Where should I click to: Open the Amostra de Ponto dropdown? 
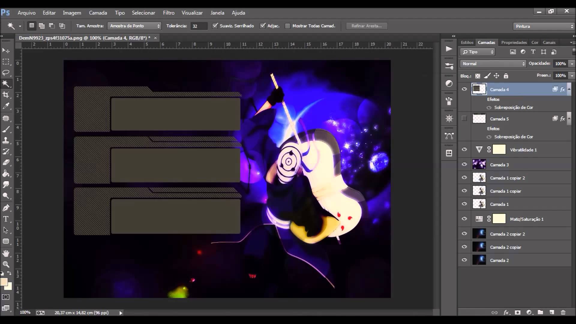pos(134,26)
